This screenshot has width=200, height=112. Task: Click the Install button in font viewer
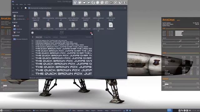pyautogui.click(x=88, y=37)
